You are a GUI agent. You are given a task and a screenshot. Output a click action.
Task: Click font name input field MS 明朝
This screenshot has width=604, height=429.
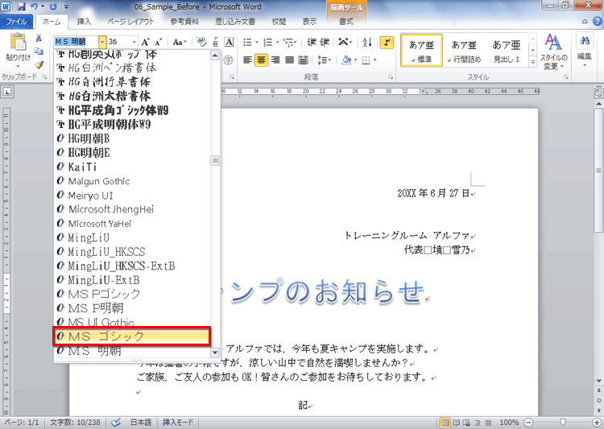pos(77,42)
